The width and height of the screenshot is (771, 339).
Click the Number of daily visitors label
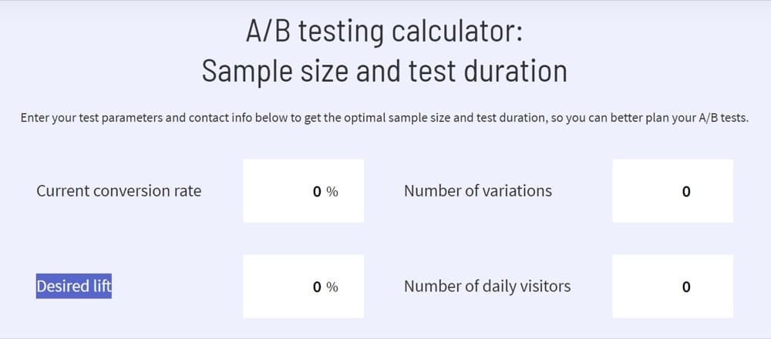[x=487, y=286]
